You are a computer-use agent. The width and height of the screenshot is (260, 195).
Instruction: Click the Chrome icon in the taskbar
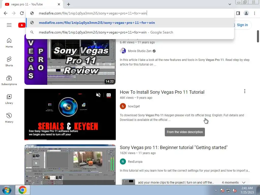coord(23,190)
